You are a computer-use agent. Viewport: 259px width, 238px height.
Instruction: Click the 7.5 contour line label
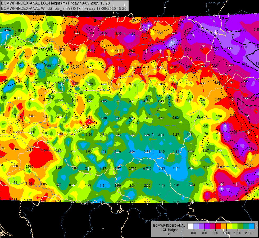coord(181,23)
